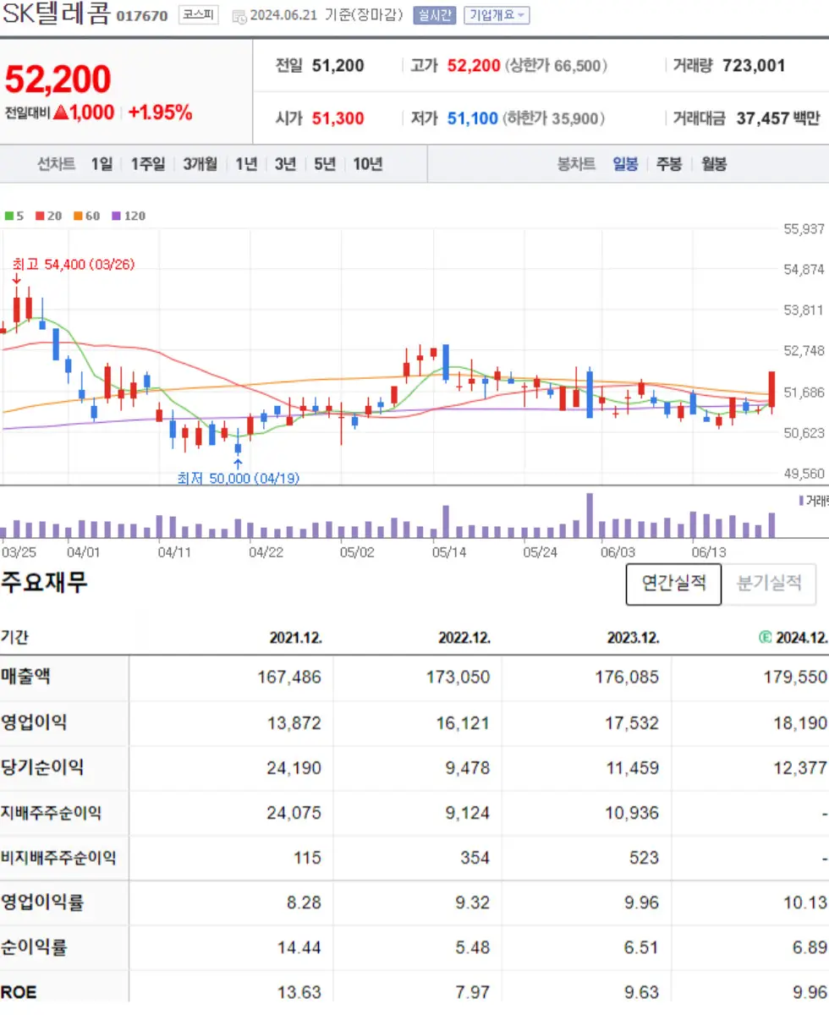Click the 비지배주주순이익 row label
Viewport: 829px width, 1015px height.
pos(58,858)
